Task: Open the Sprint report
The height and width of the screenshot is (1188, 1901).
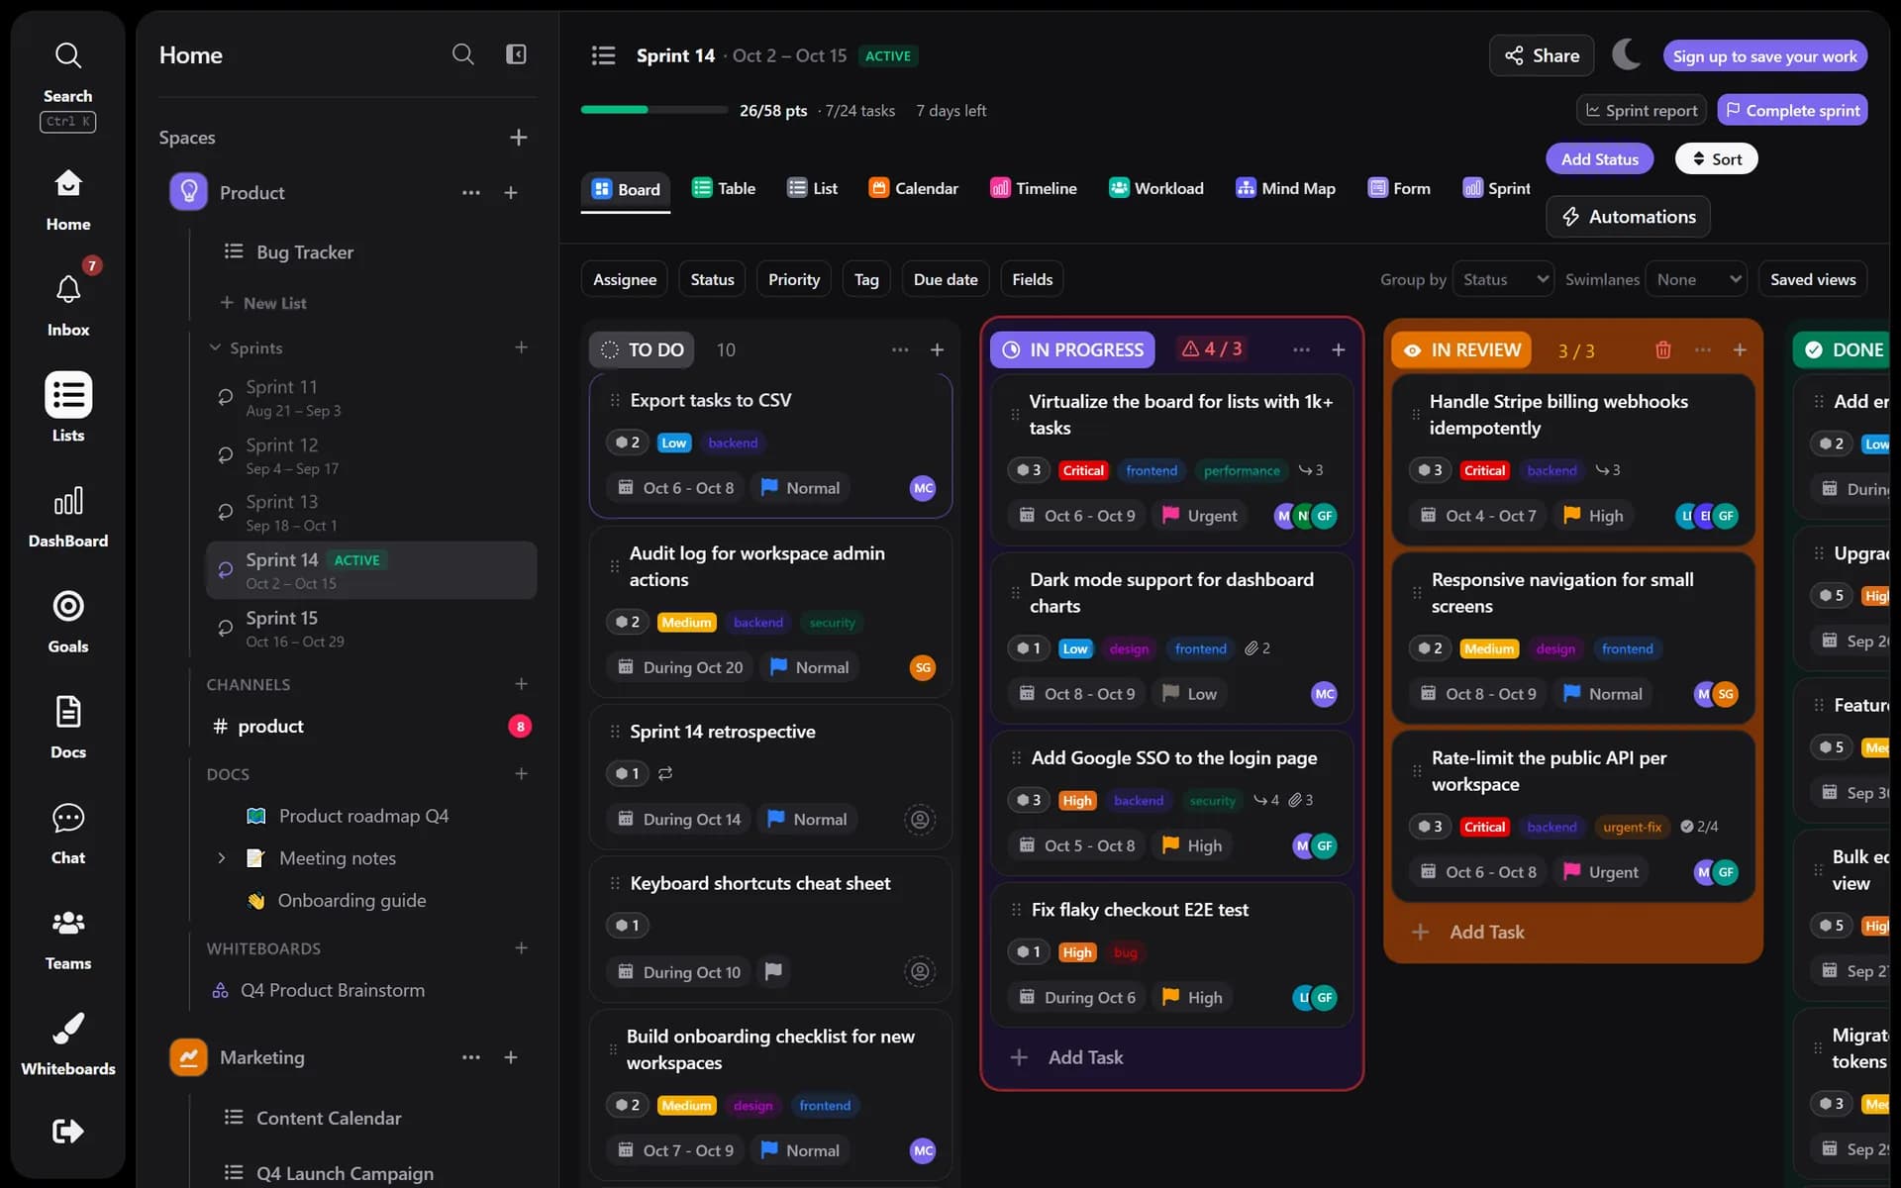Action: click(x=1642, y=110)
